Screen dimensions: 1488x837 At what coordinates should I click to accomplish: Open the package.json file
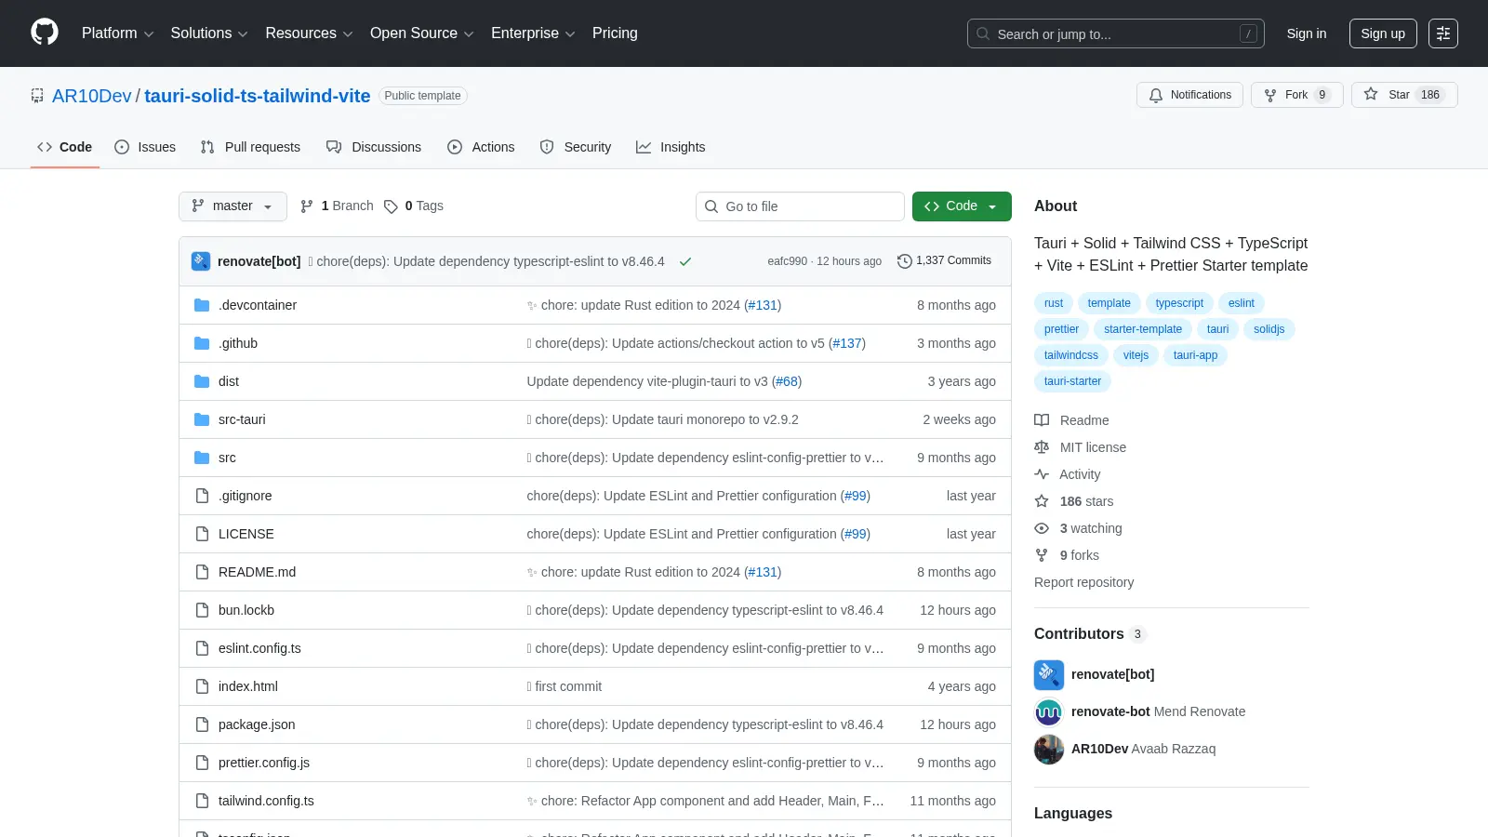[257, 724]
